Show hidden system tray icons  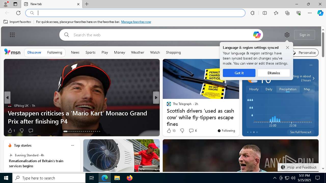(275, 178)
